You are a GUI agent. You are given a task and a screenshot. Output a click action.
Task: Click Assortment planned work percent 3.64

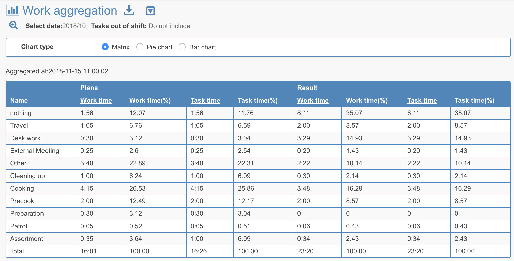click(136, 239)
